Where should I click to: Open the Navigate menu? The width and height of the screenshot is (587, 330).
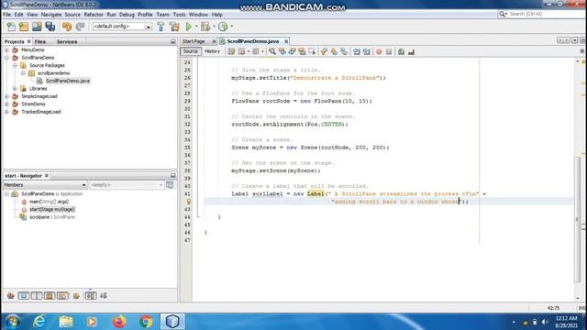pos(51,15)
